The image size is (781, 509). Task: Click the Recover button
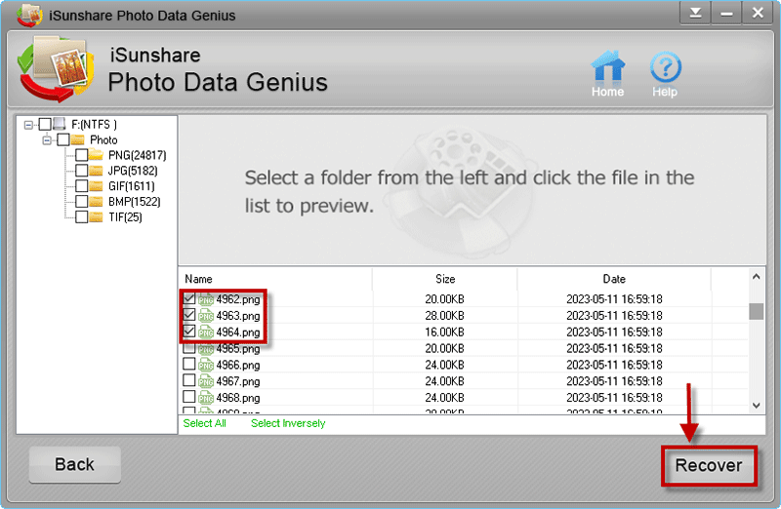[x=709, y=466]
